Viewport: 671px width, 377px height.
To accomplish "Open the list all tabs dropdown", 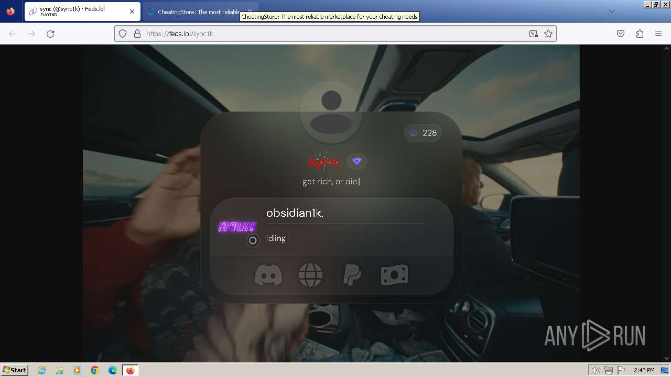I will pyautogui.click(x=611, y=12).
